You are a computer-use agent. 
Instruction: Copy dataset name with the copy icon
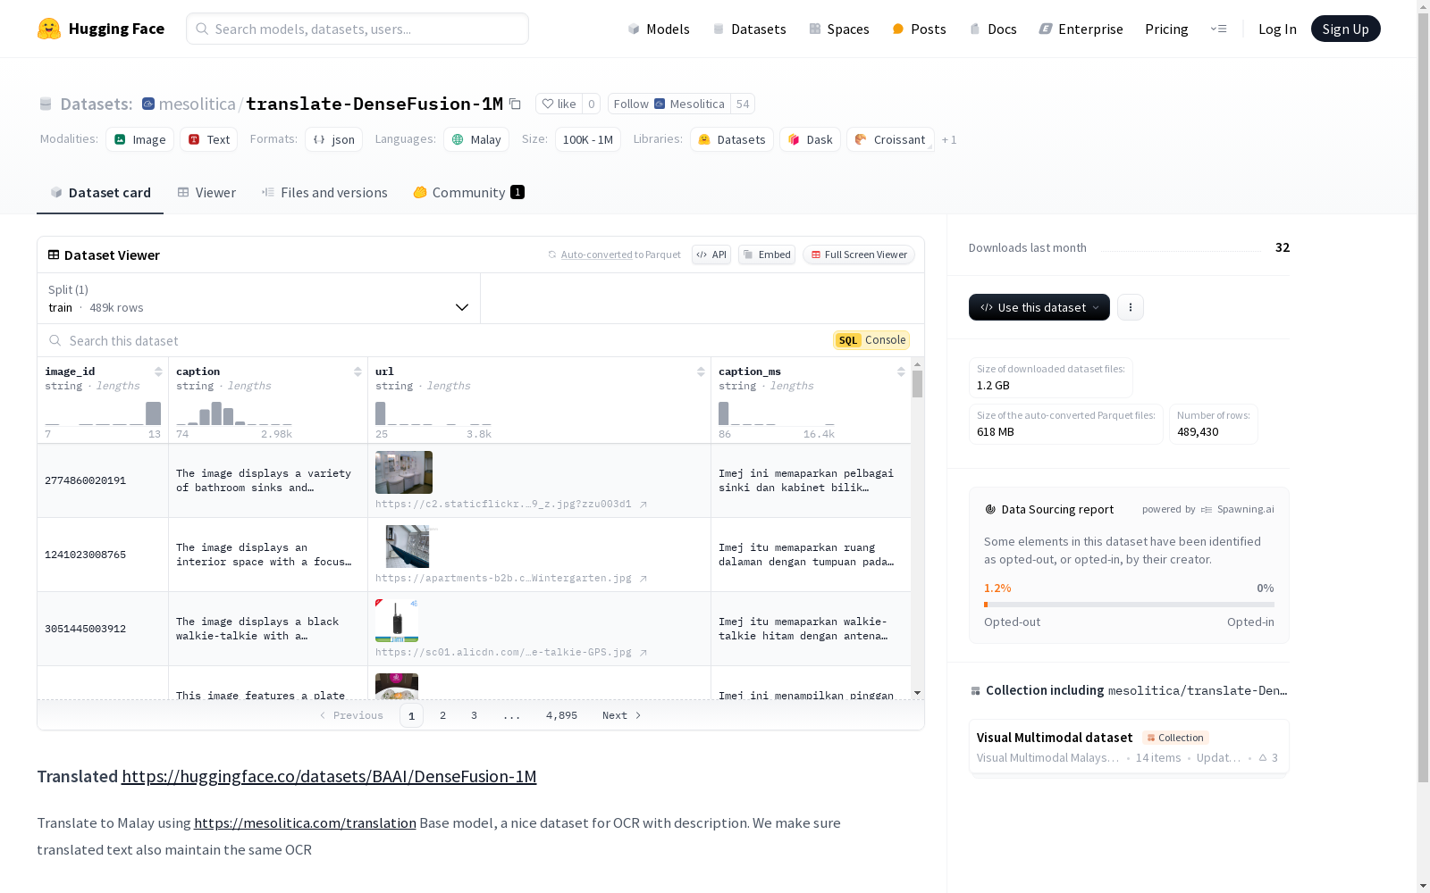click(x=515, y=104)
